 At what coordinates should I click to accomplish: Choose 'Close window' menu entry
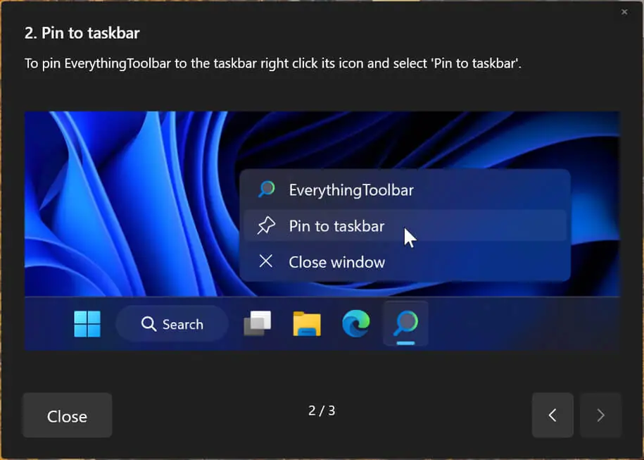(x=405, y=262)
